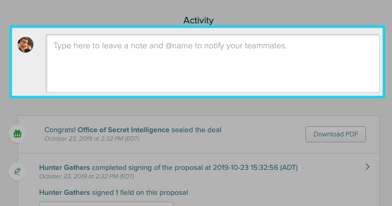
Task: Click the signature field box at the bottom
Action: (106, 204)
